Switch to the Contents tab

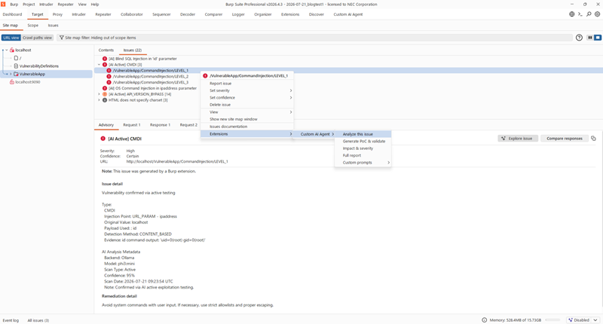click(106, 50)
